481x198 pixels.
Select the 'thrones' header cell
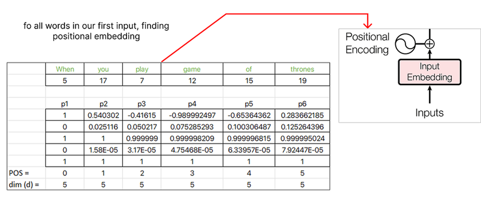click(x=302, y=69)
